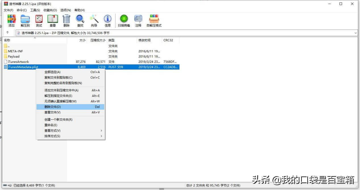Viewport: 360px width, 190px height.
Task: Open the 信息 (Info) icon
Action: (x=107, y=20)
